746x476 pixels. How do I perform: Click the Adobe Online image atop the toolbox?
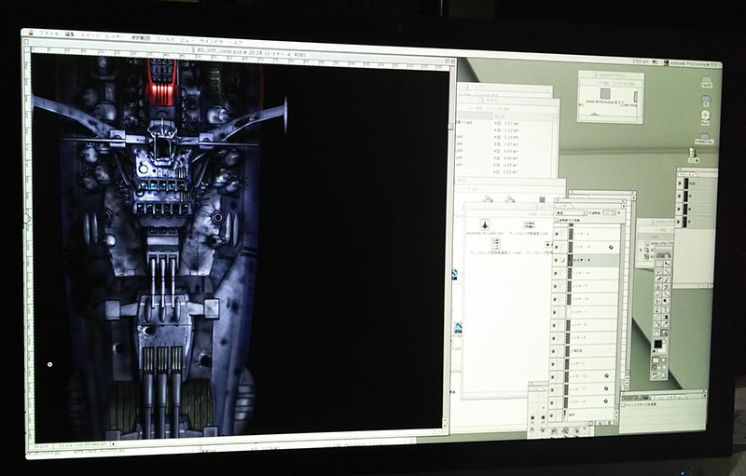point(663,255)
